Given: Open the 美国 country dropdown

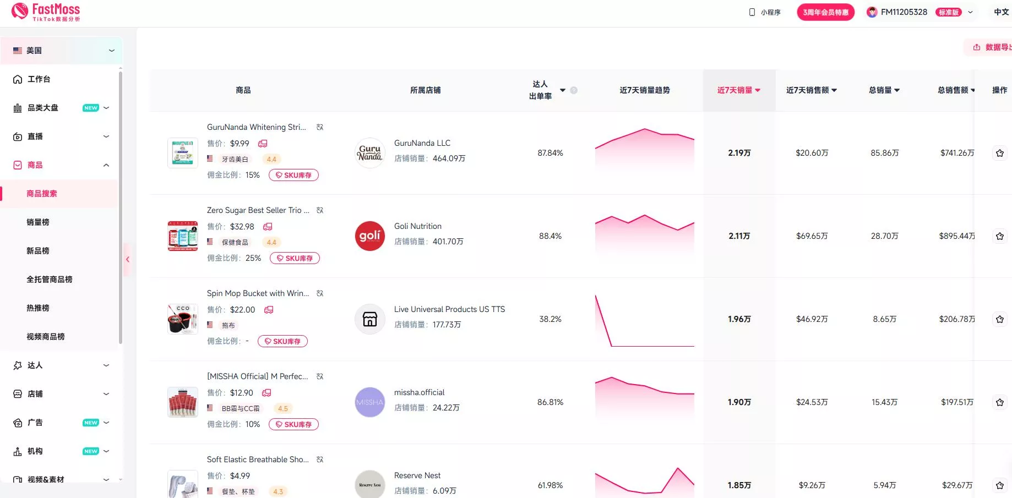Looking at the screenshot, I should tap(61, 51).
